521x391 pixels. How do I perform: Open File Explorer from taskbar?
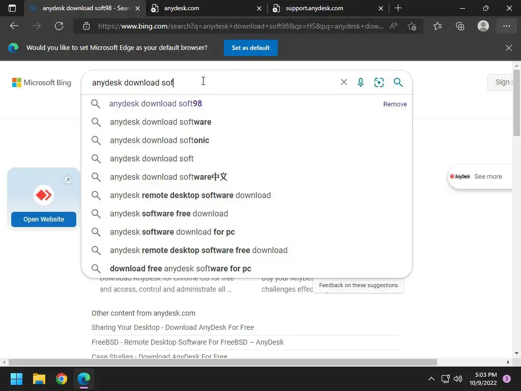[39, 379]
